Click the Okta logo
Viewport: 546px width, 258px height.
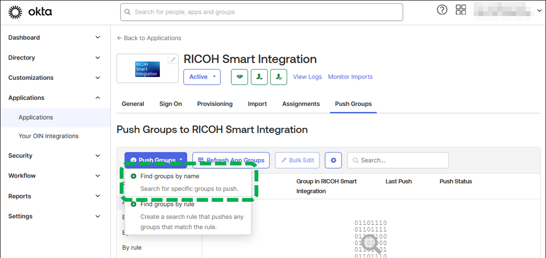30,12
